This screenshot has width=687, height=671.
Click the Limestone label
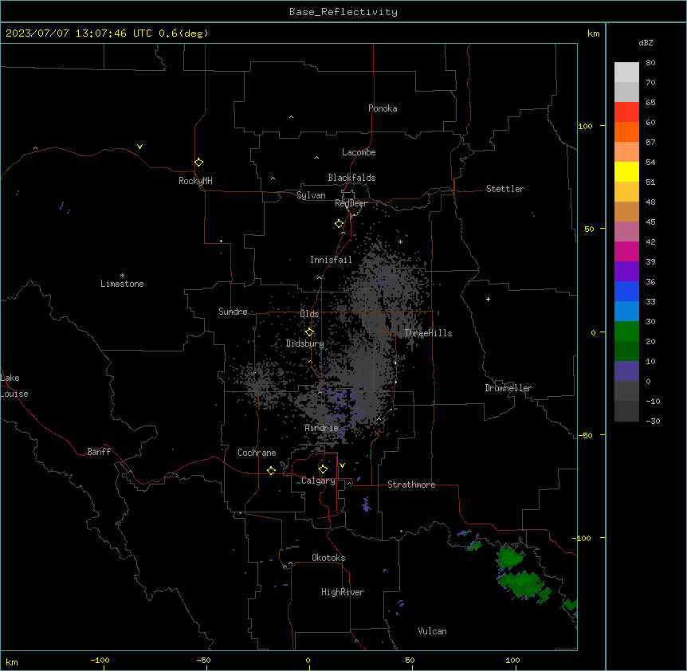pyautogui.click(x=122, y=284)
